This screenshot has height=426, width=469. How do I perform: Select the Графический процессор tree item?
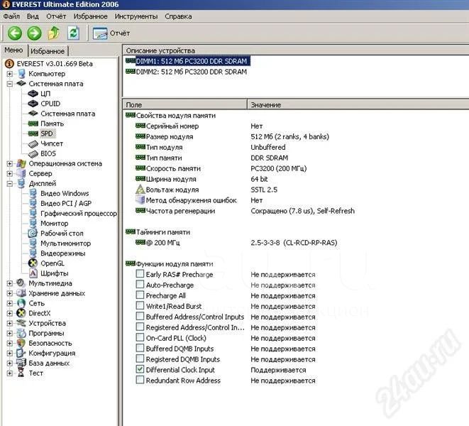[78, 214]
